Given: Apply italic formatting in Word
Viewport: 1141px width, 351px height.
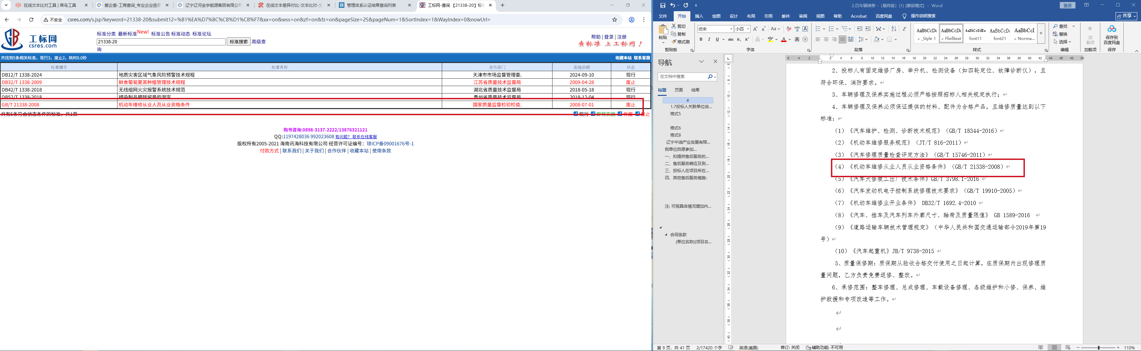Looking at the screenshot, I should coord(709,39).
